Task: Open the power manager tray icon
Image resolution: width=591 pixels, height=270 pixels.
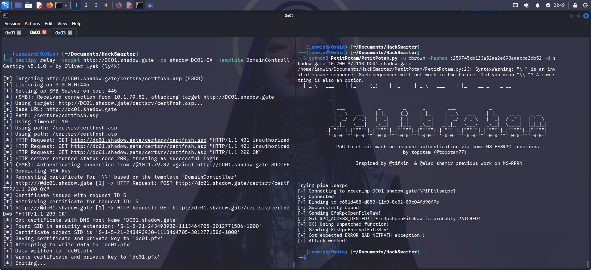Action: pos(548,5)
